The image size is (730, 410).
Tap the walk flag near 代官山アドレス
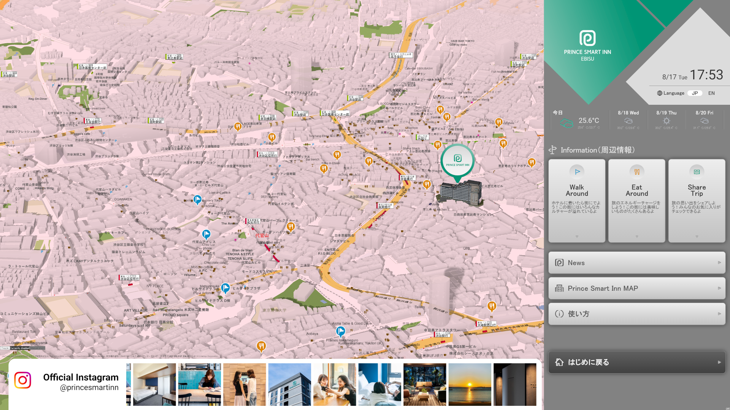[x=206, y=234]
